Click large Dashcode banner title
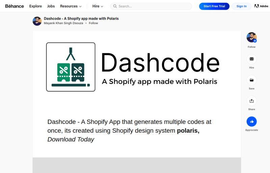 click(x=160, y=63)
